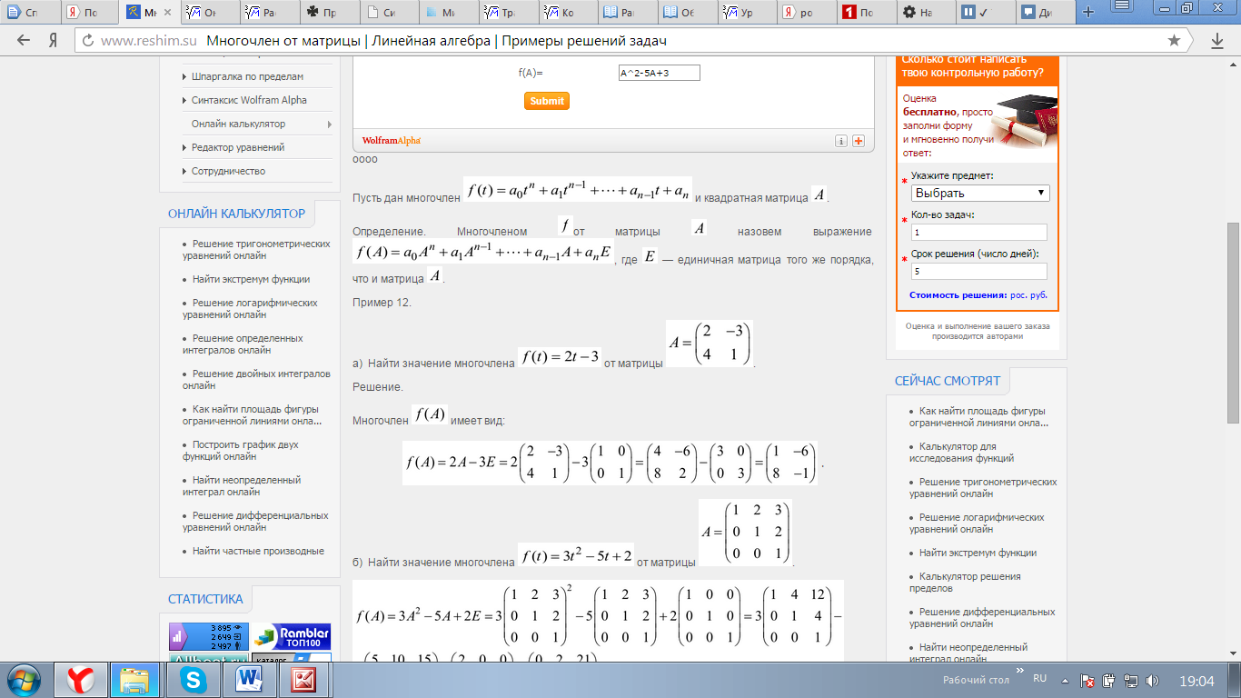Open the 'Выбрать' subject dropdown
Image resolution: width=1241 pixels, height=698 pixels.
point(980,193)
